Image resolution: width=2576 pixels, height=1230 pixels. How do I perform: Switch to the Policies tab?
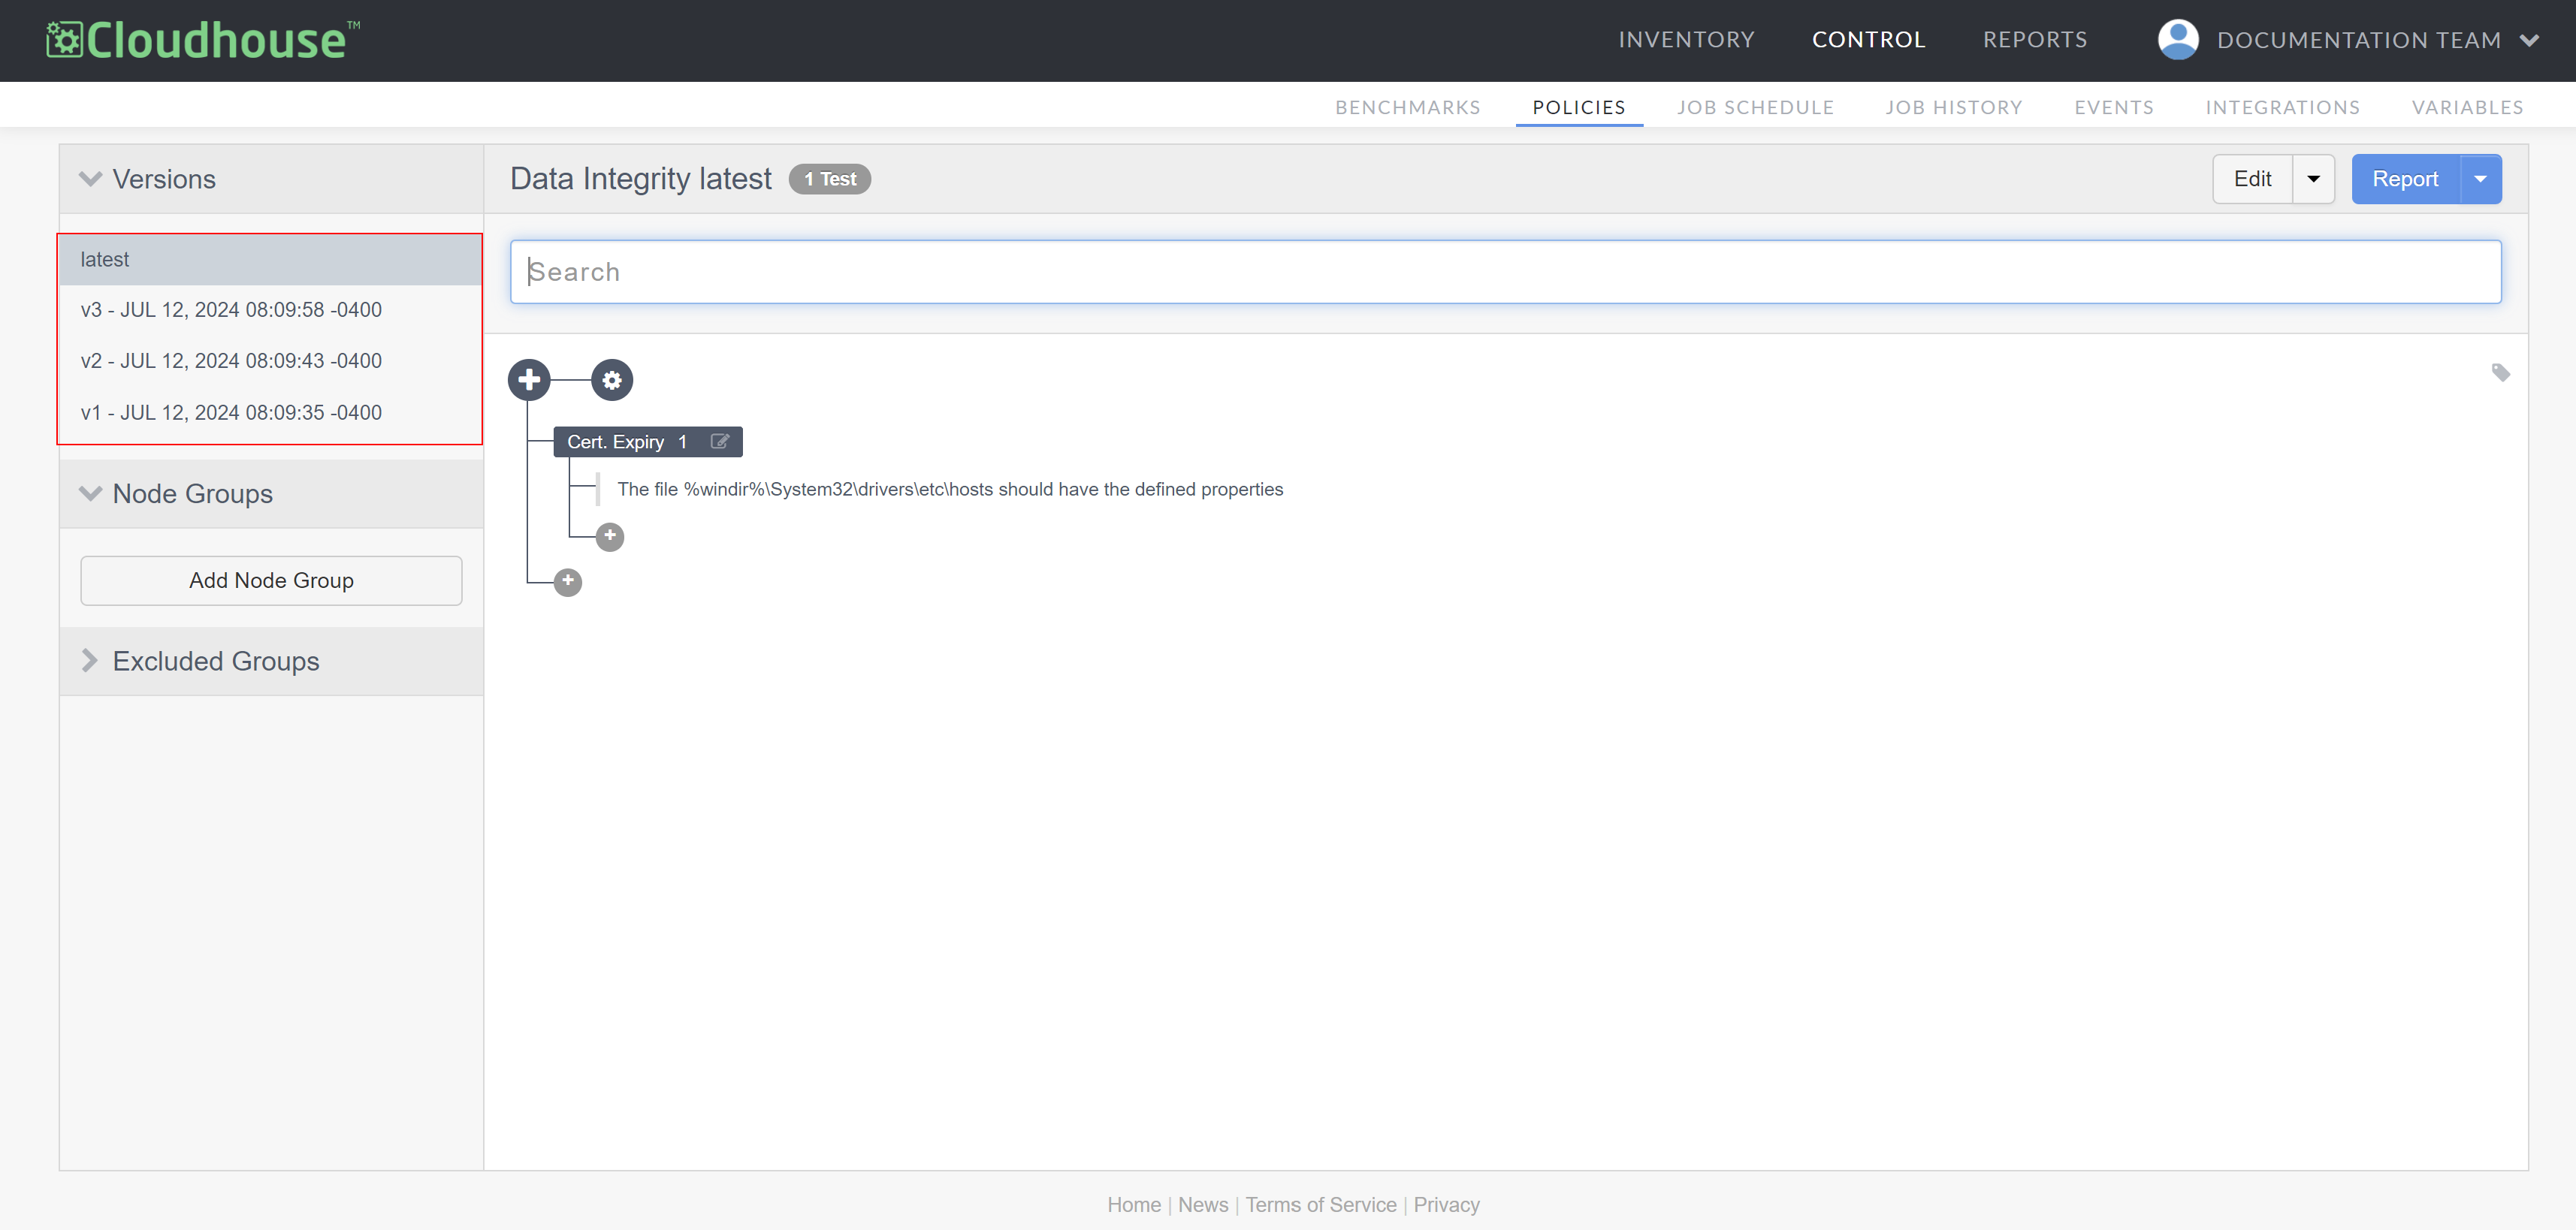point(1579,107)
